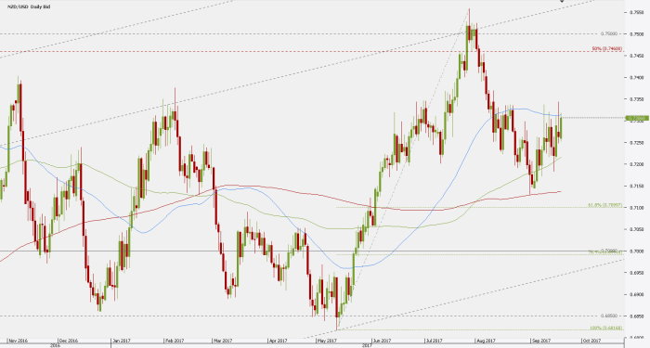This screenshot has height=348, width=650.
Task: Click the July 2017 peak candlestick
Action: (468, 25)
